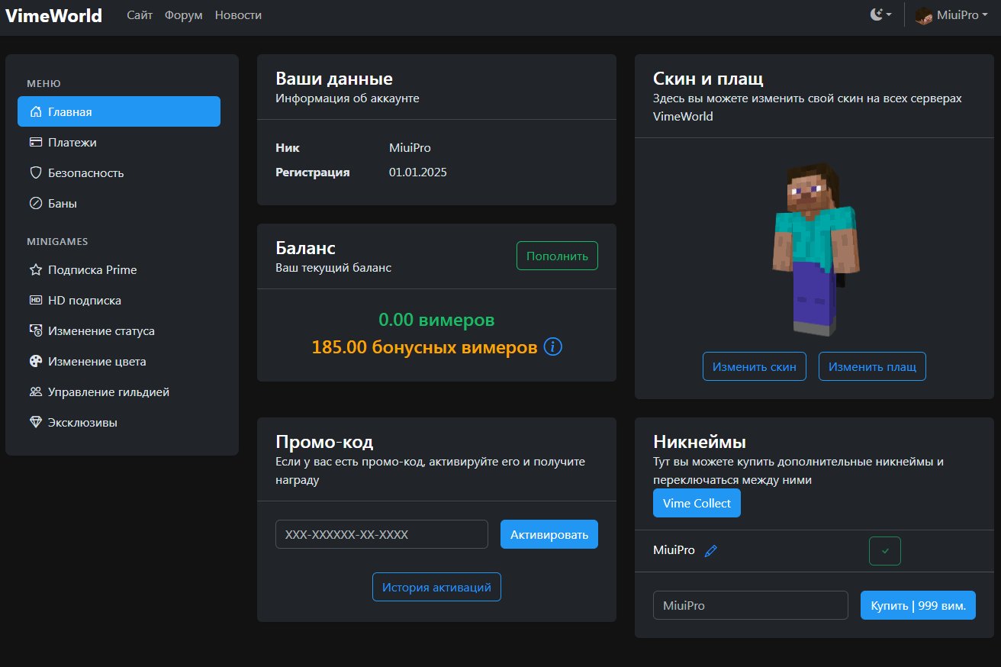Screen dimensions: 1001x667
Task: Click the palette icon for Изменение цвета
Action: (x=35, y=361)
